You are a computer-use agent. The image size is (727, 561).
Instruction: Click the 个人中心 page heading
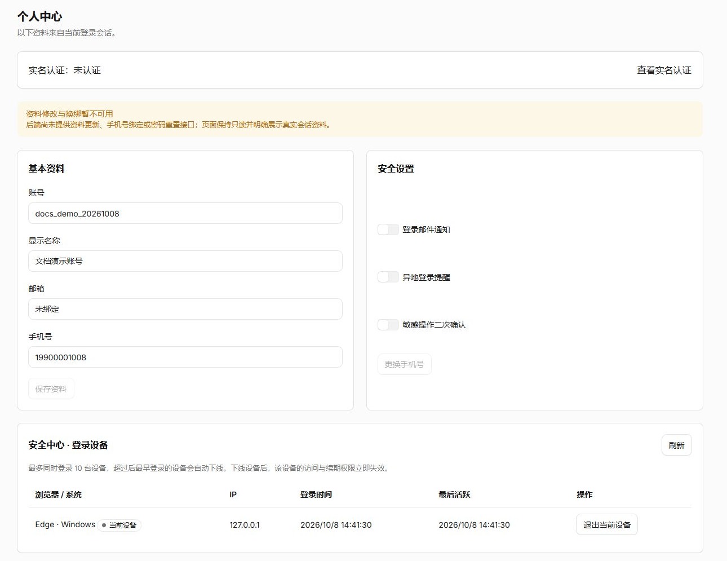pyautogui.click(x=39, y=16)
